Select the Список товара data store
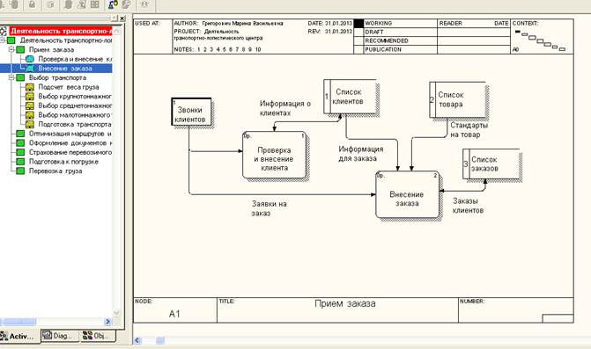591x349 pixels. (x=458, y=99)
